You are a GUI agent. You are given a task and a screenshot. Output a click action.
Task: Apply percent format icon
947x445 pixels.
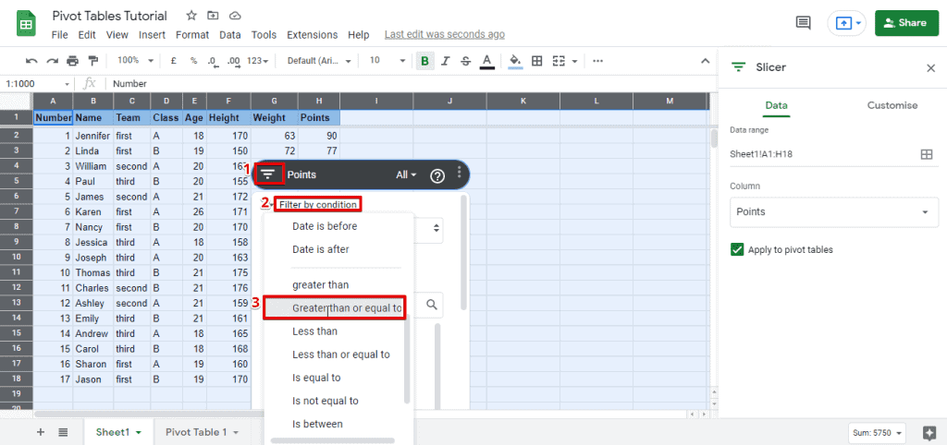click(x=193, y=61)
